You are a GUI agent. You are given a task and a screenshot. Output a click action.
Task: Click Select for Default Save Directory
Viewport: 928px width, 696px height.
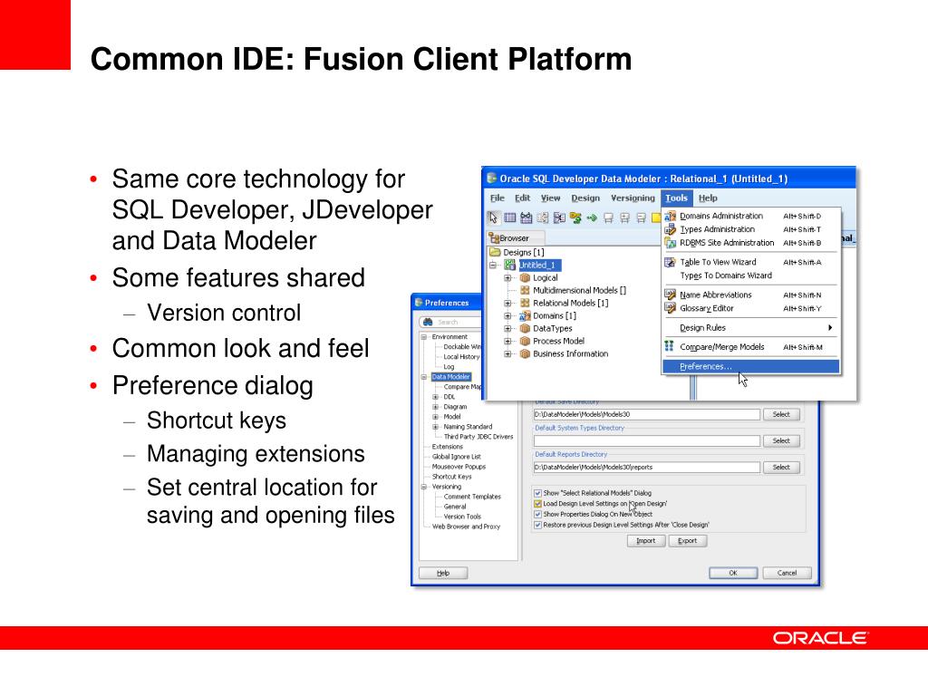click(781, 415)
